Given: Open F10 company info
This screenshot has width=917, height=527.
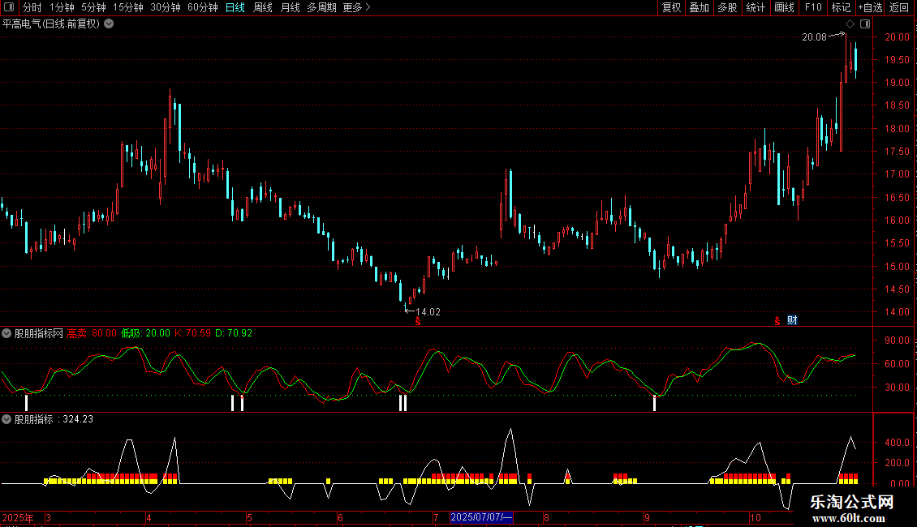Looking at the screenshot, I should tap(812, 7).
